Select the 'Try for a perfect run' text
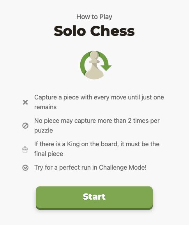The width and height of the screenshot is (189, 225). [90, 167]
